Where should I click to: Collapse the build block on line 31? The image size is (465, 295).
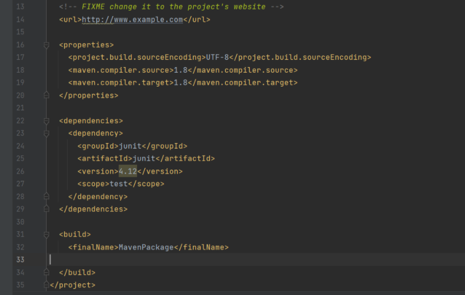(x=46, y=235)
